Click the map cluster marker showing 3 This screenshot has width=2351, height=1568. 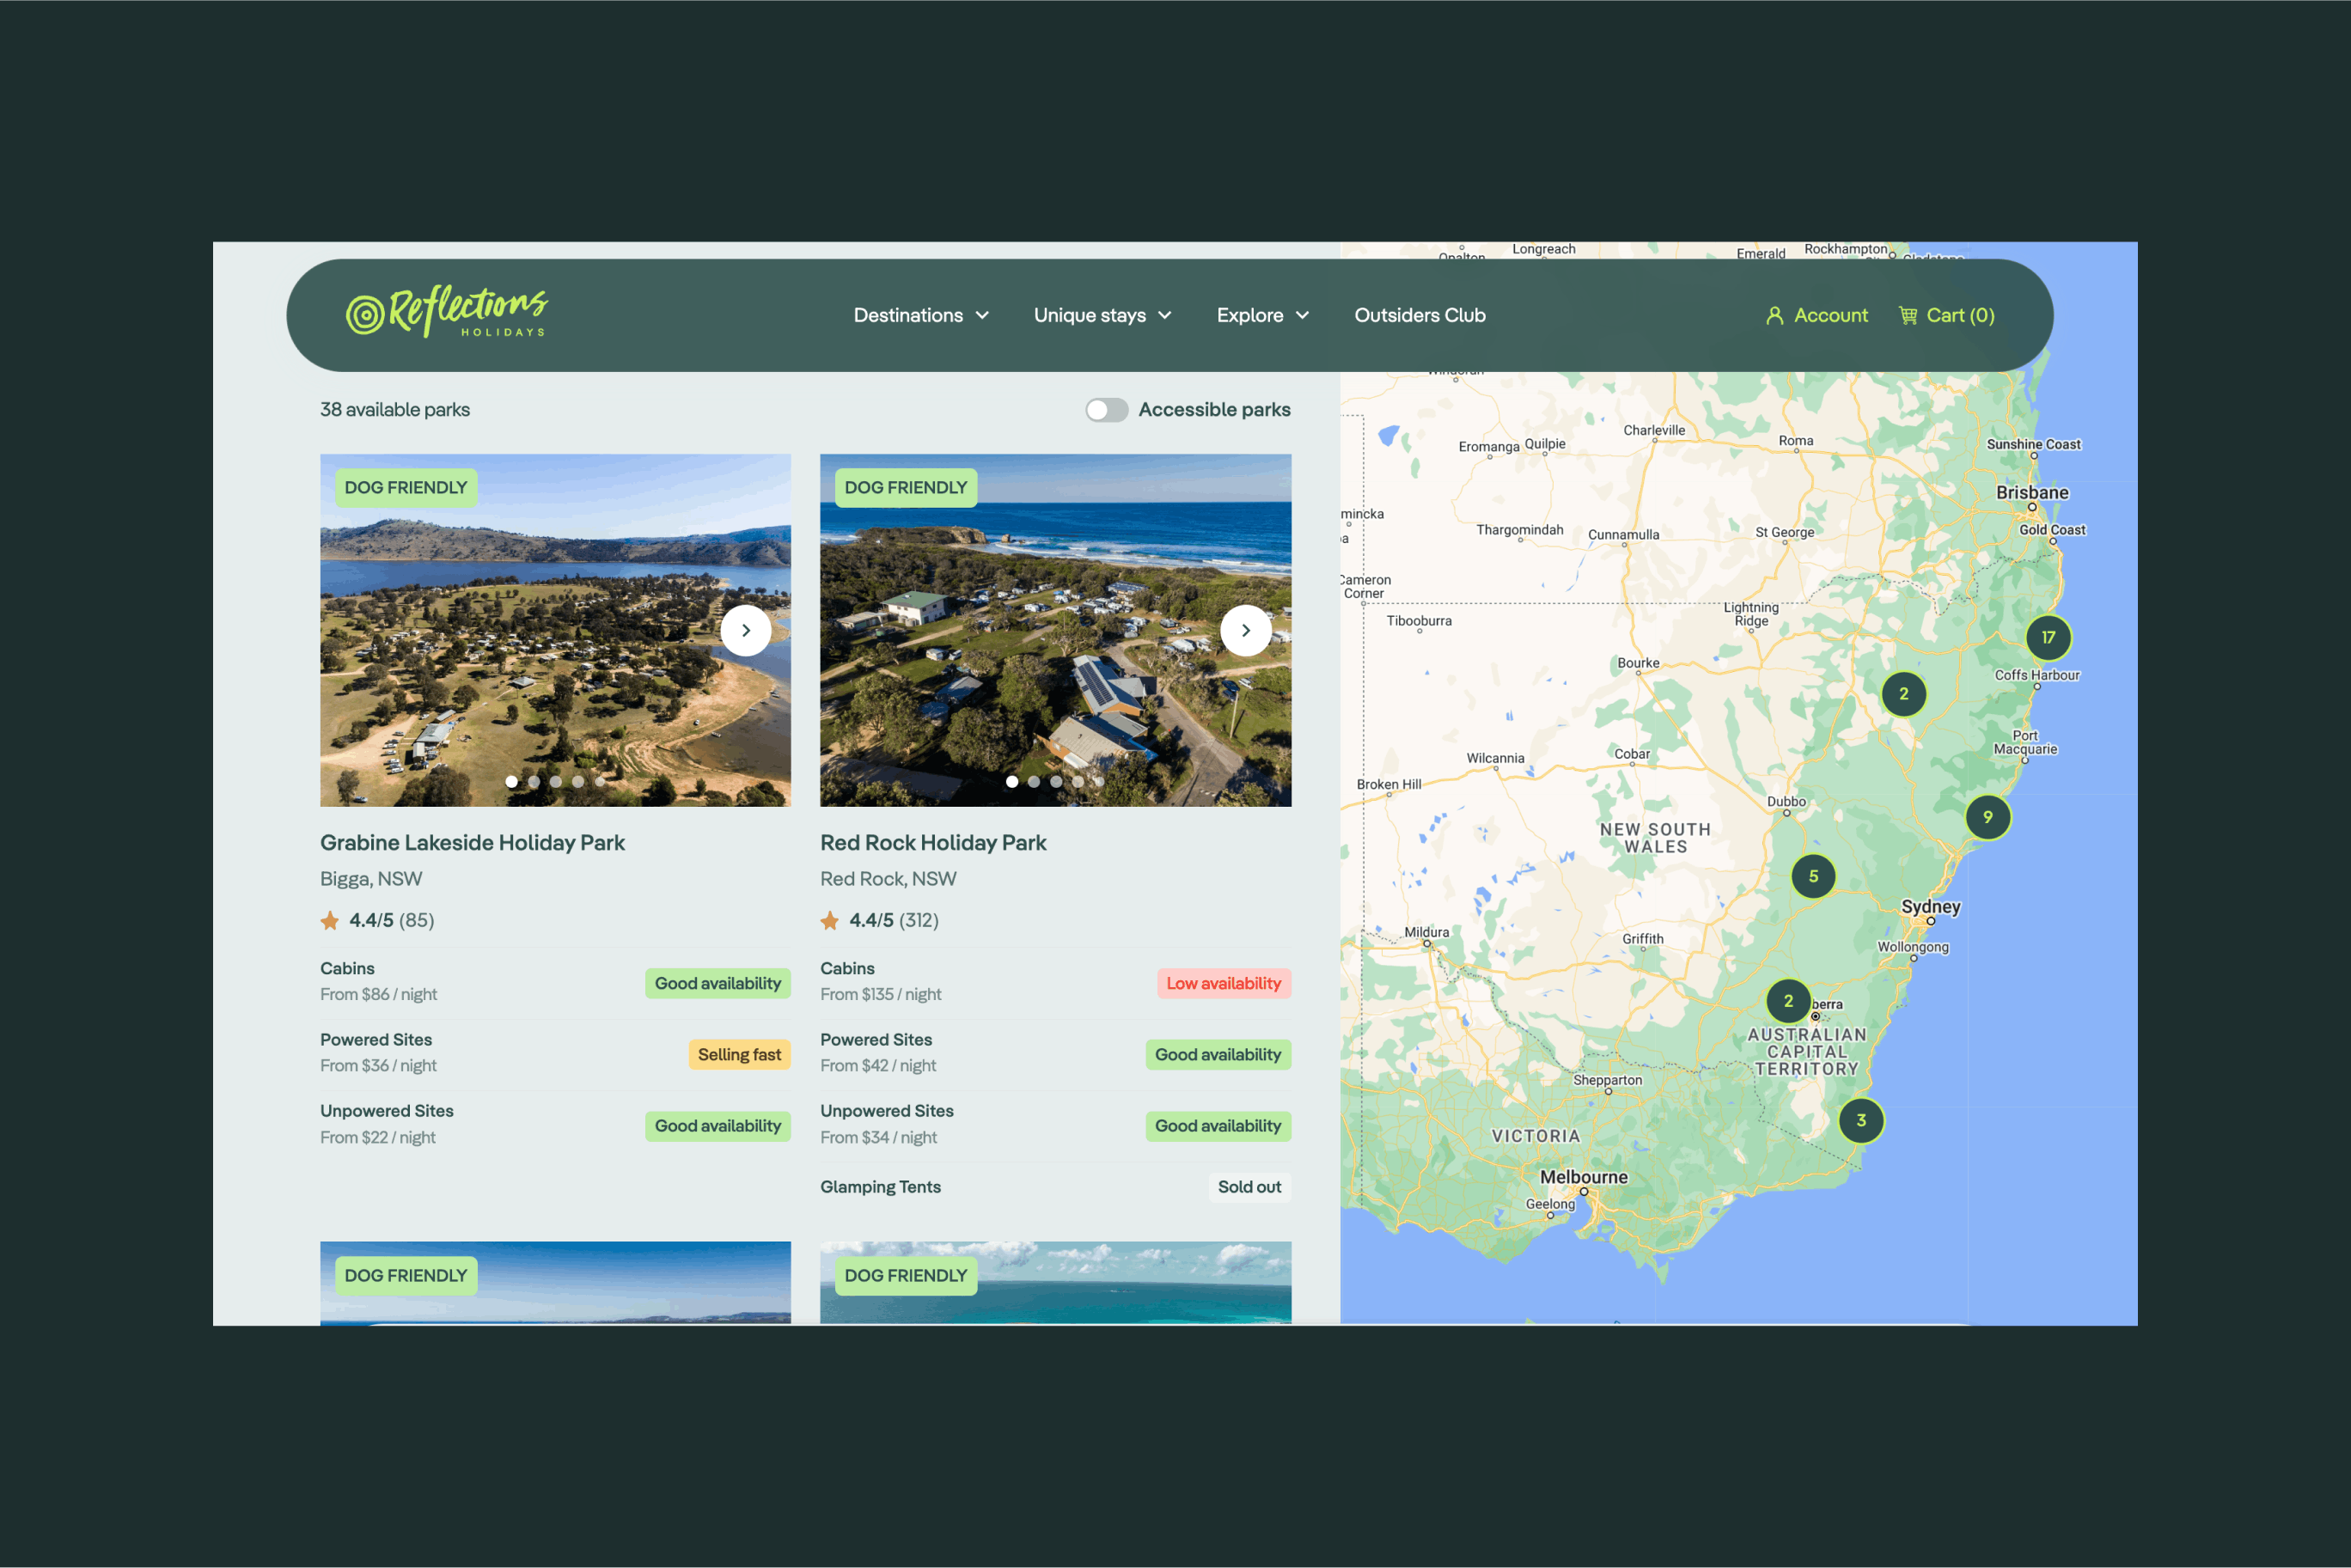click(x=1860, y=1121)
